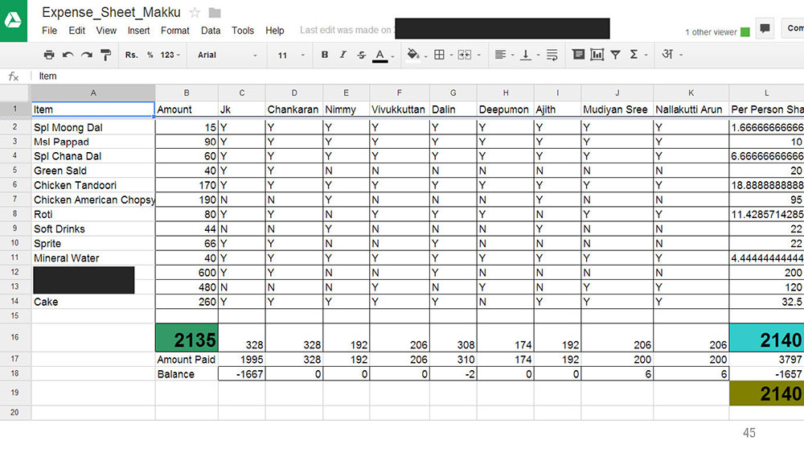Open the 123 number format dropdown

170,55
